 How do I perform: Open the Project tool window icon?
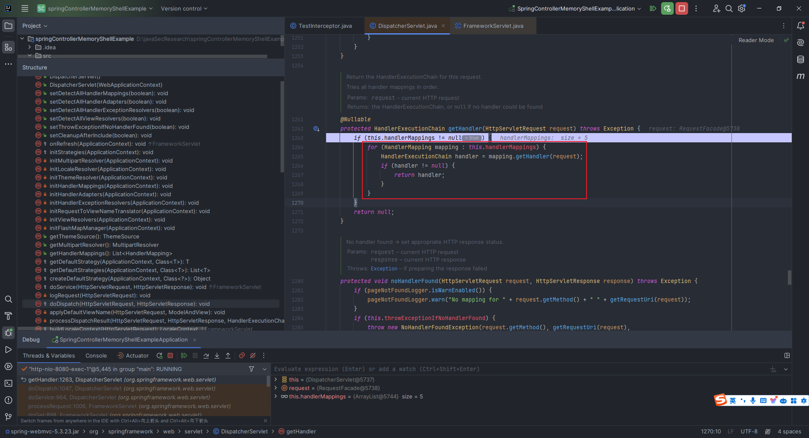pos(8,26)
